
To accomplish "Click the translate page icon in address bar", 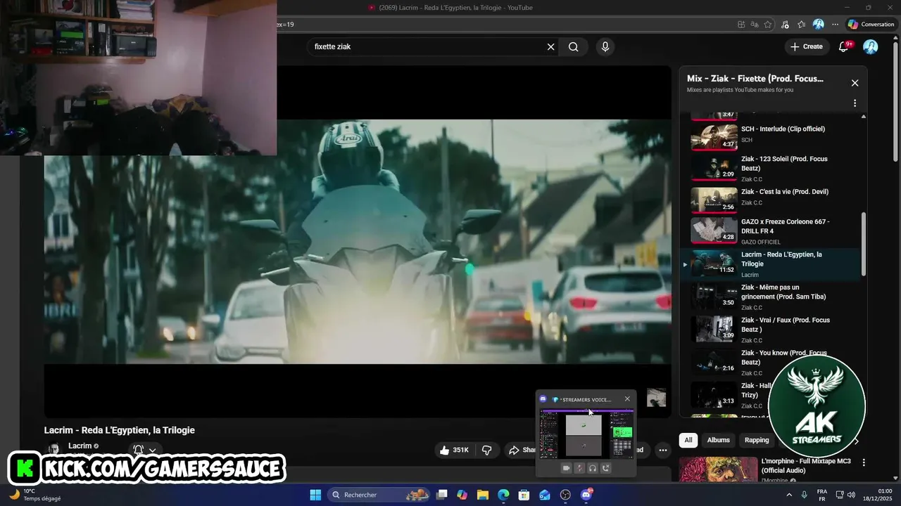I will [x=755, y=24].
